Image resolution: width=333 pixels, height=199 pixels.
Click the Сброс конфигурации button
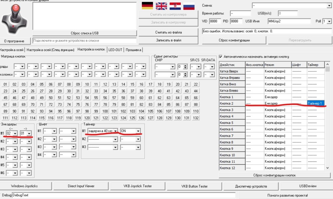(234, 40)
